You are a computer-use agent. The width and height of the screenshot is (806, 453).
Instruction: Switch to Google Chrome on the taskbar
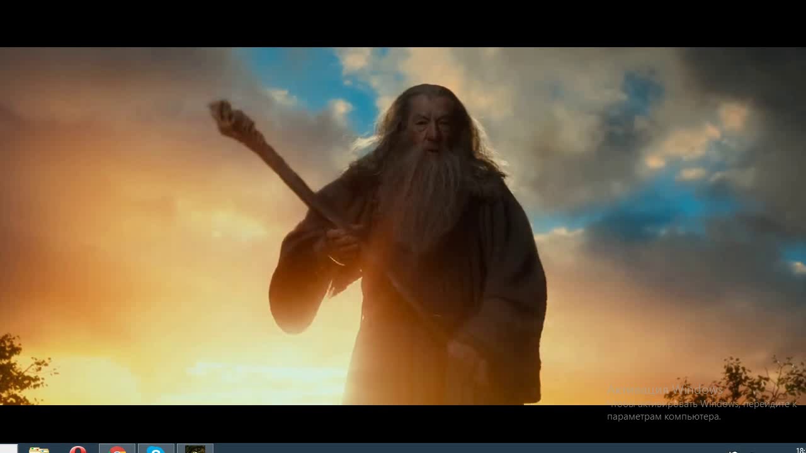tap(117, 449)
